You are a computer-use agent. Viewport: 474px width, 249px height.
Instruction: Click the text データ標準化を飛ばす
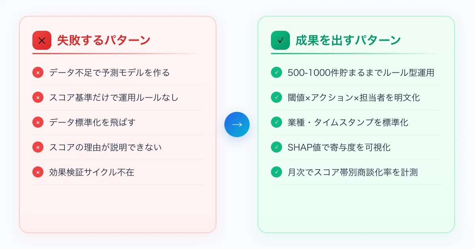tap(92, 123)
